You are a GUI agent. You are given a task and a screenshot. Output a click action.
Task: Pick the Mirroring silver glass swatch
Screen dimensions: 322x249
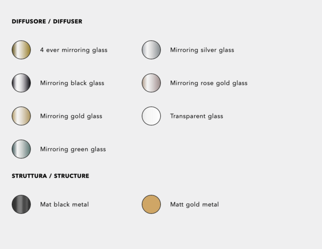click(151, 50)
